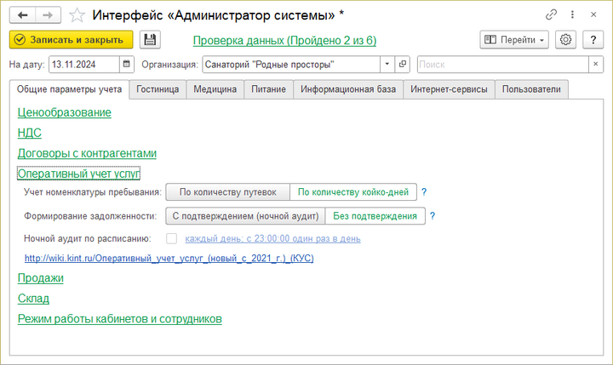
Task: Show help for Формирование задолженности
Action: pyautogui.click(x=433, y=216)
